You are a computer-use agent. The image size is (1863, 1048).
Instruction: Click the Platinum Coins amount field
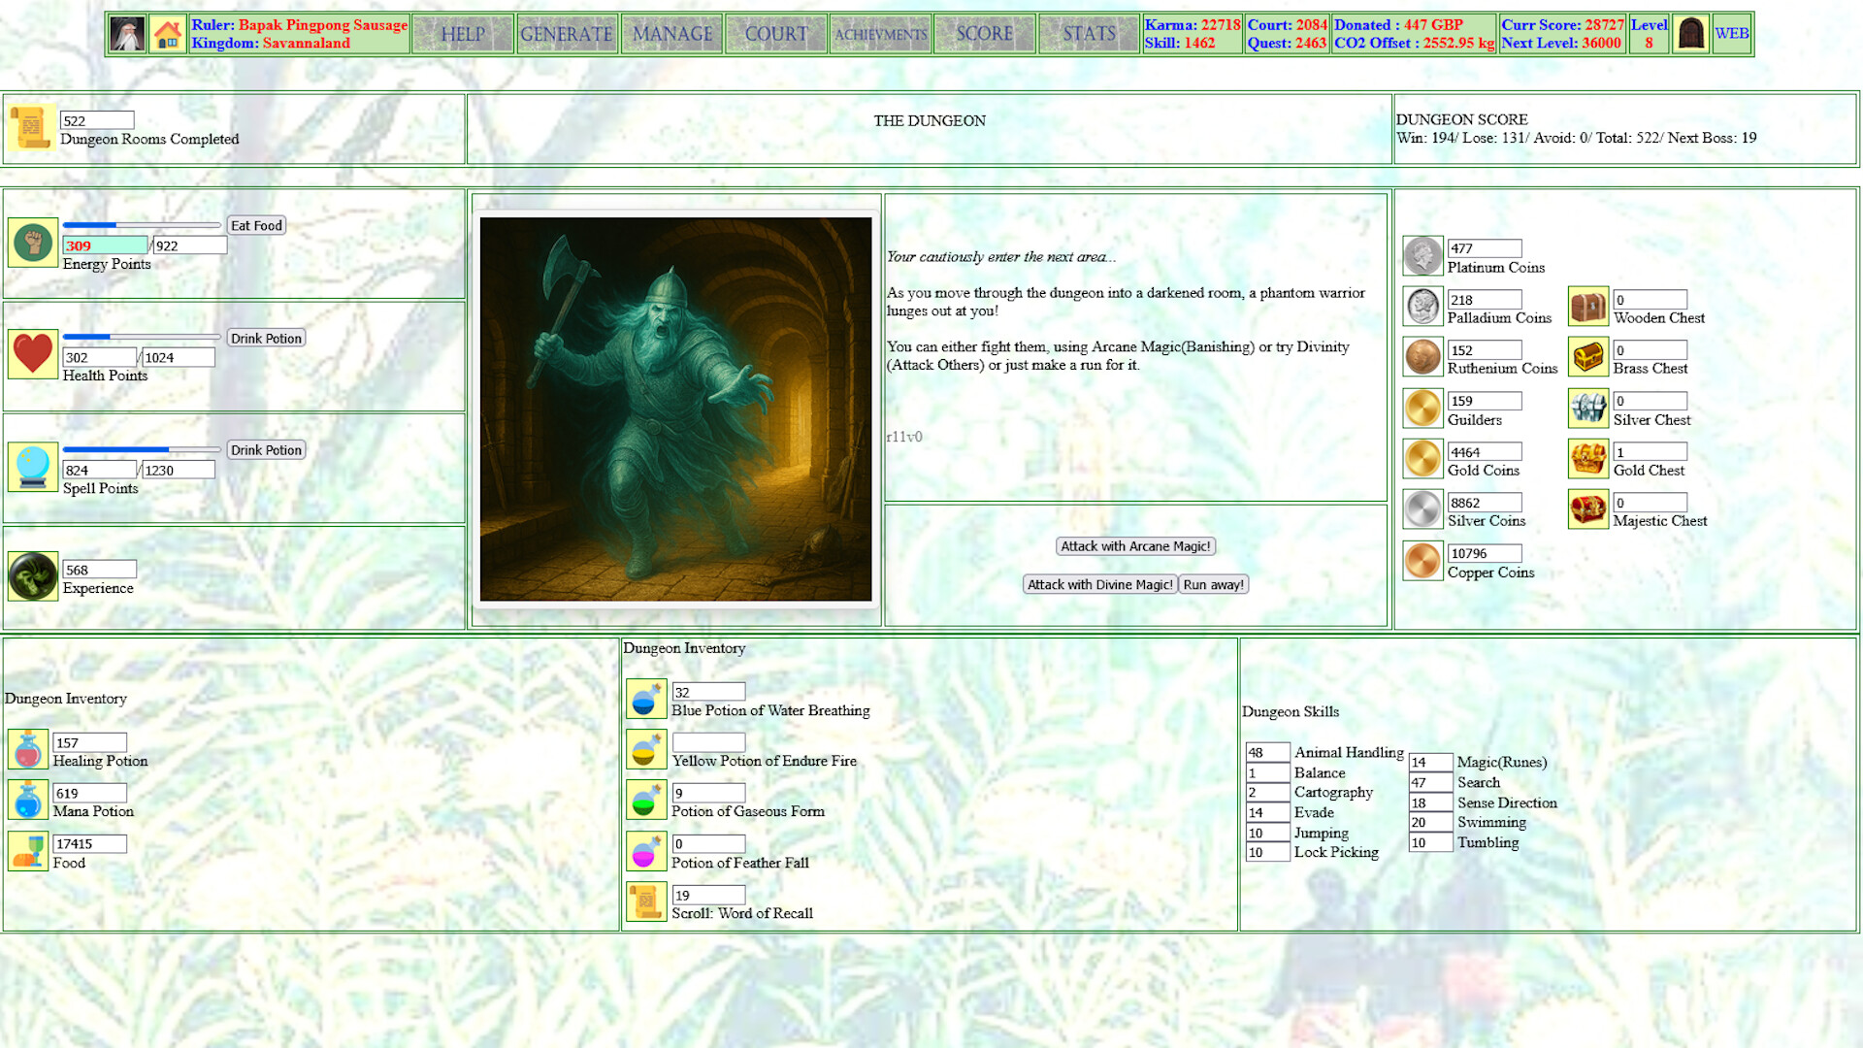coord(1485,248)
